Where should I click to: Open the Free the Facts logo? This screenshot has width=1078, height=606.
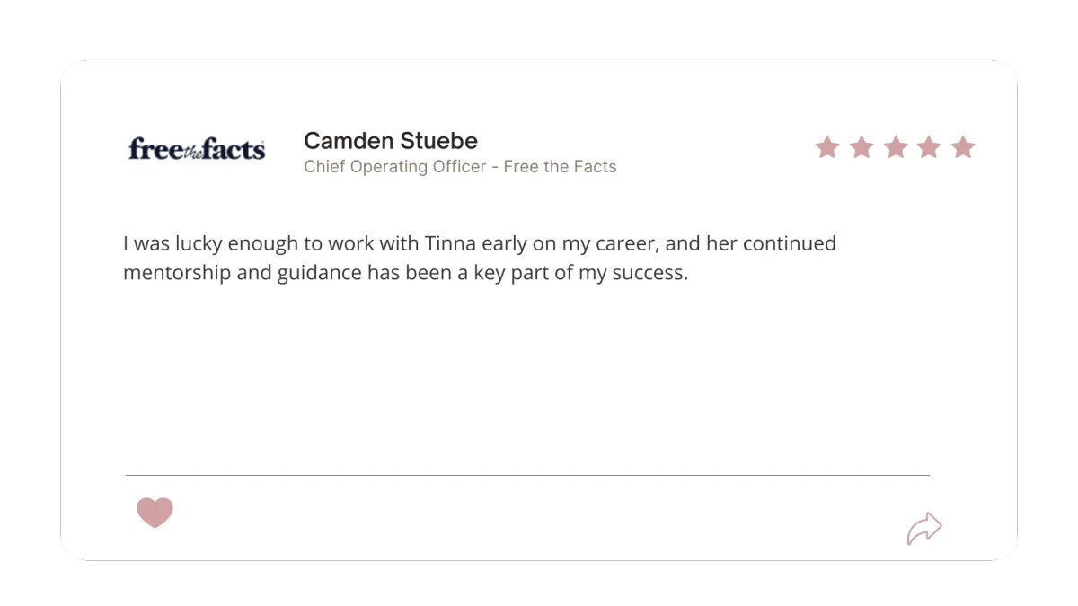tap(197, 149)
